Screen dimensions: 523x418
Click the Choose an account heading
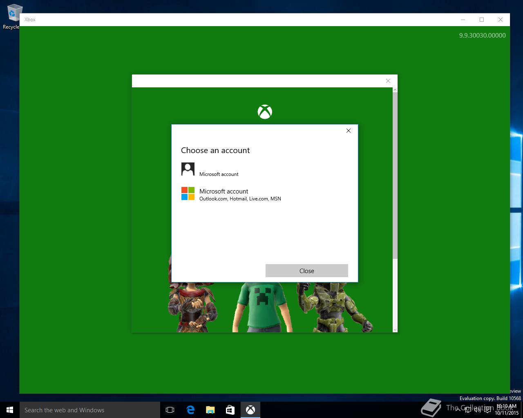(215, 150)
